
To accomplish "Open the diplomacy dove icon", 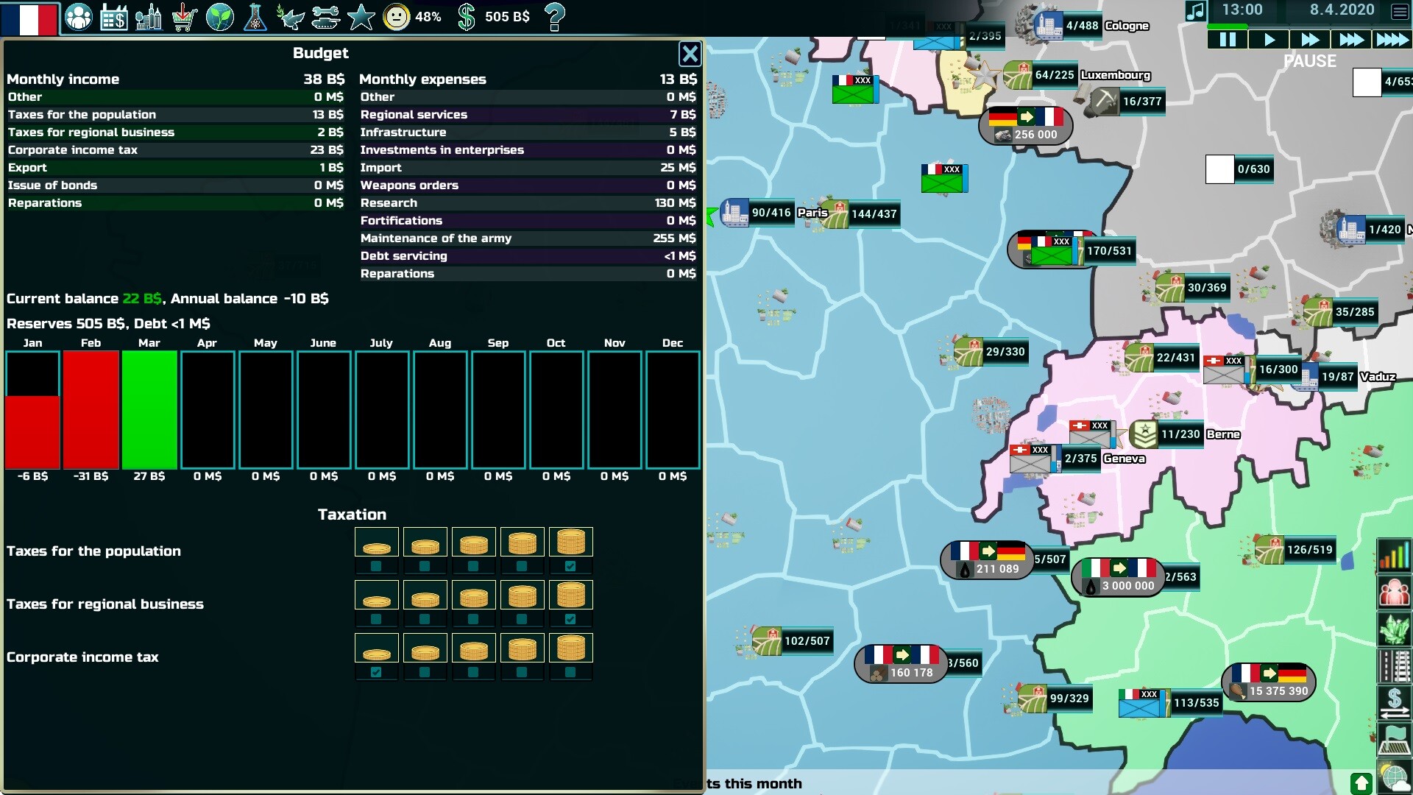I will tap(290, 16).
